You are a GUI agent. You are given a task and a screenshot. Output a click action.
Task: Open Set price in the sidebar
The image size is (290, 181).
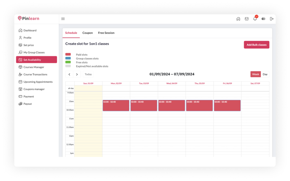pyautogui.click(x=28, y=45)
